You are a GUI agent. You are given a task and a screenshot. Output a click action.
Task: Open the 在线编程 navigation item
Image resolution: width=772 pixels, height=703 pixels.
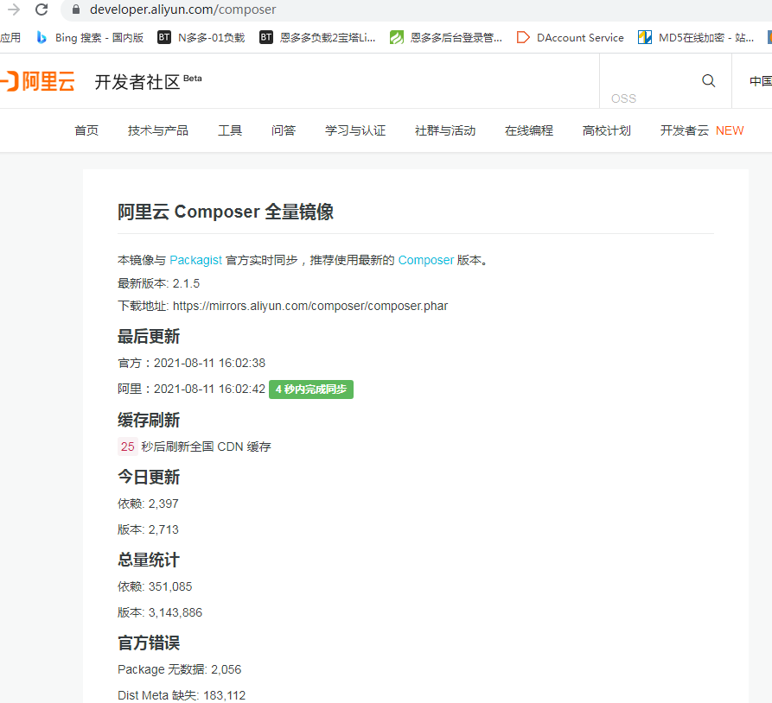click(x=529, y=130)
